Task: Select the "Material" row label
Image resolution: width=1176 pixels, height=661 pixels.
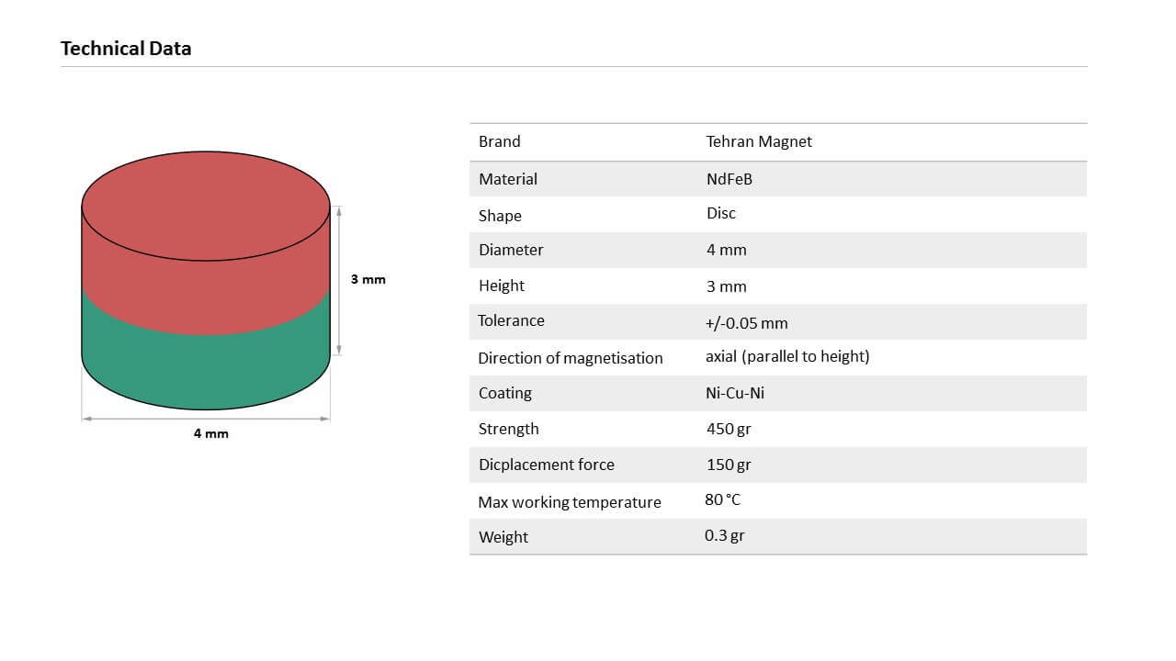Action: click(x=508, y=179)
